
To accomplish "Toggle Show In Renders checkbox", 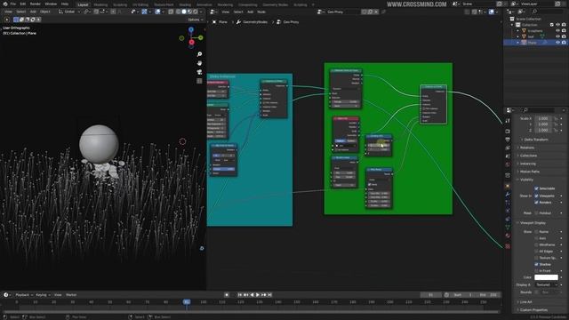I will pos(536,203).
